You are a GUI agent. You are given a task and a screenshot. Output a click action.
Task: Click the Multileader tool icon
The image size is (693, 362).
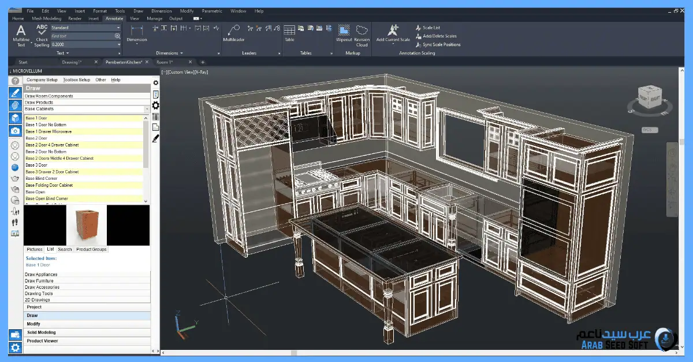pos(233,31)
